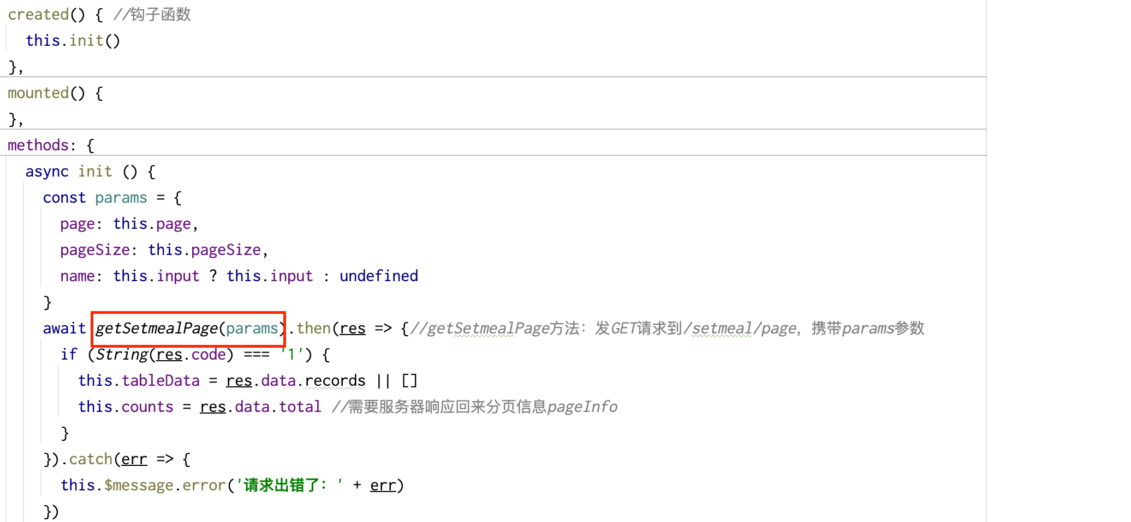Click the async init () function name
This screenshot has width=1131, height=522.
pos(95,172)
